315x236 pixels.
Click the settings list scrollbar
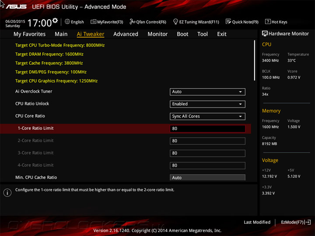255,60
